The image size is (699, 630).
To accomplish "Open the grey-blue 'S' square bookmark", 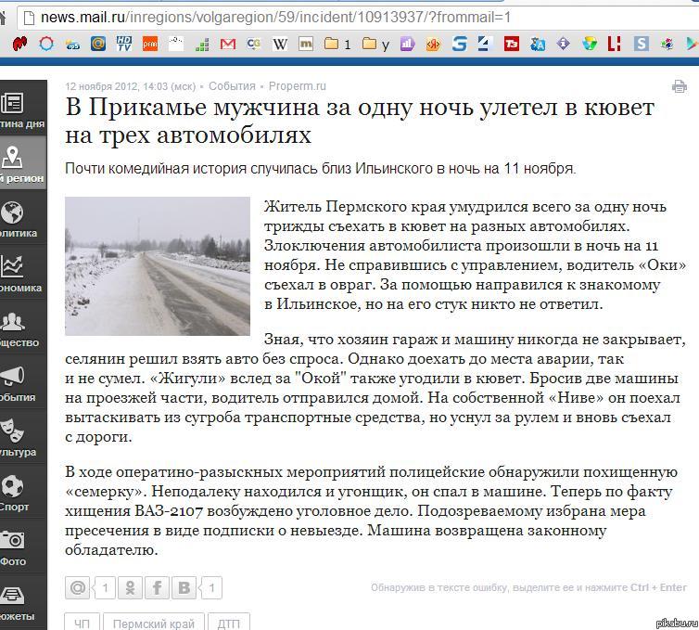I will (x=642, y=44).
